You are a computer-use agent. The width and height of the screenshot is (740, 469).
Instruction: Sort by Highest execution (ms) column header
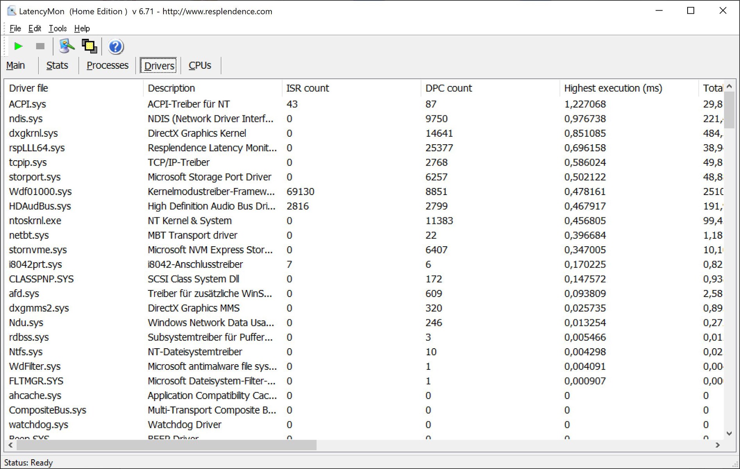coord(613,88)
